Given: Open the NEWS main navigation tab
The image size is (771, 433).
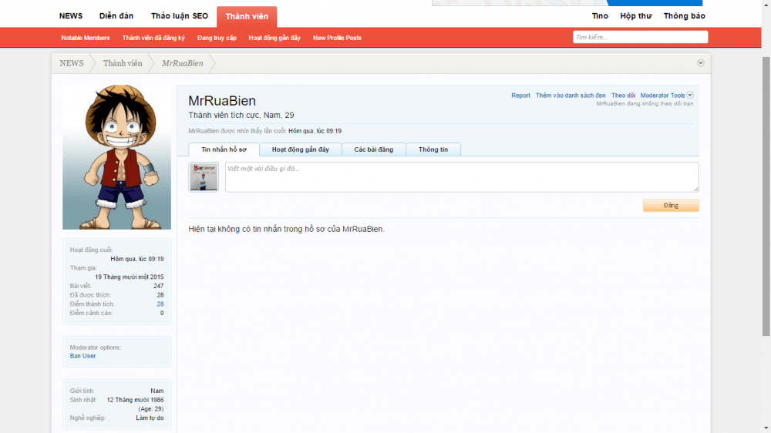Looking at the screenshot, I should pos(71,16).
